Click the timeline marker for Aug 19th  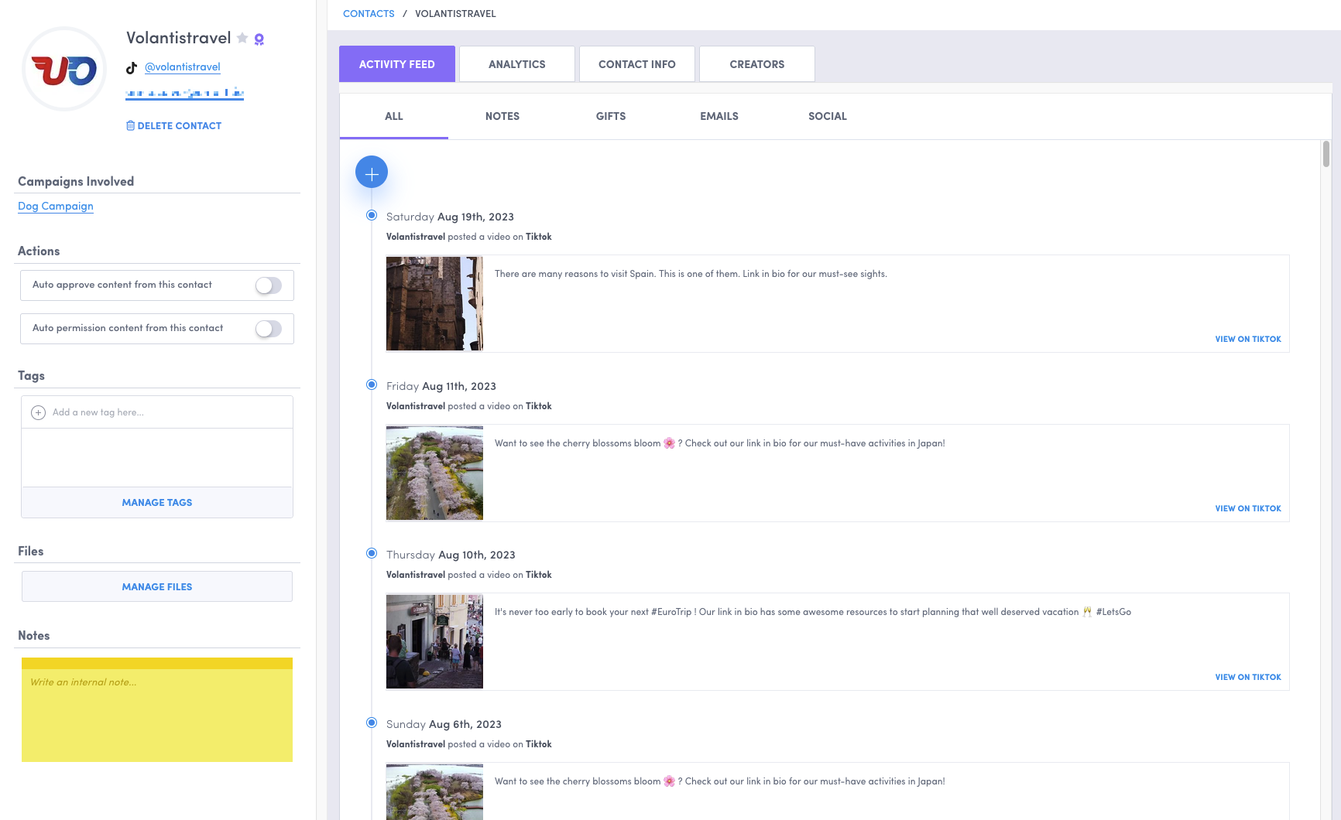point(372,215)
